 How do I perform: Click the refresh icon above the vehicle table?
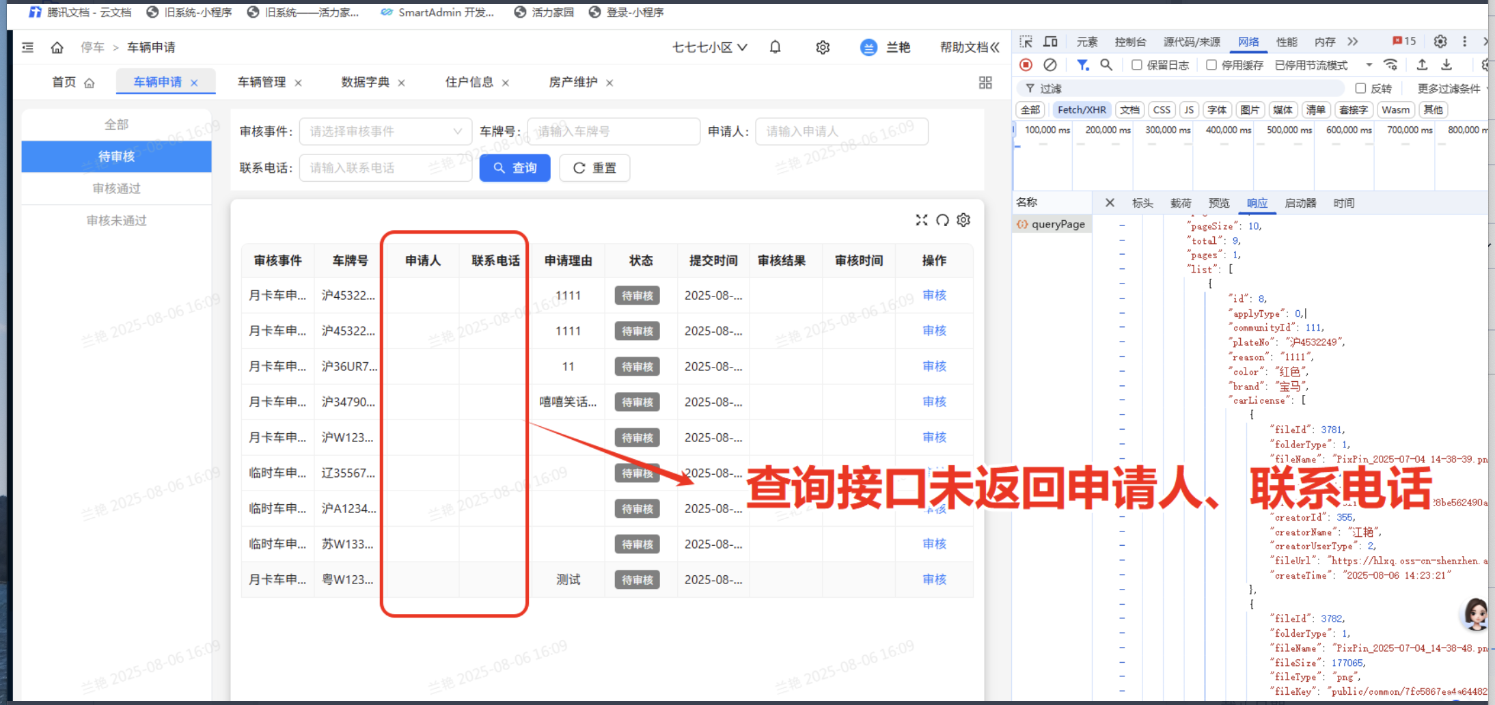[x=942, y=220]
